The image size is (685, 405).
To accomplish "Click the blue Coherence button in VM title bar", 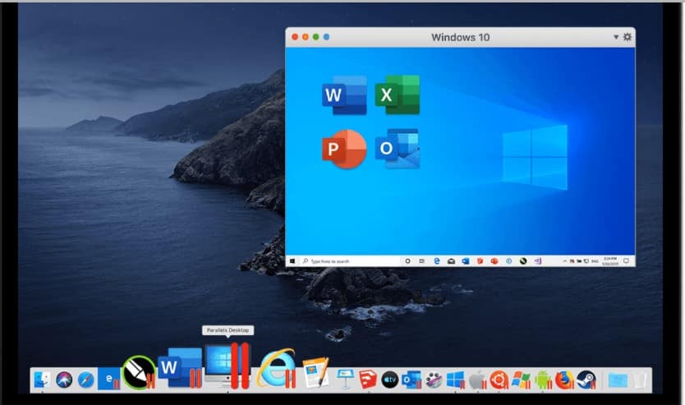I will pyautogui.click(x=326, y=37).
